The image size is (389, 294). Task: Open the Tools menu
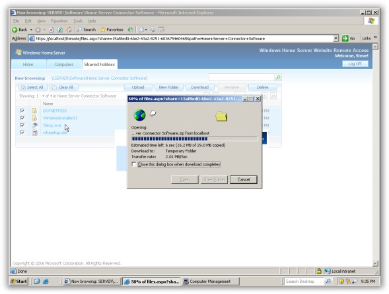point(78,21)
